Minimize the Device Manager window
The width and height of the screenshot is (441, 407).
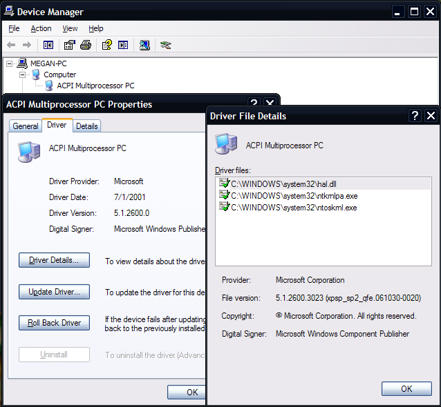(x=397, y=12)
